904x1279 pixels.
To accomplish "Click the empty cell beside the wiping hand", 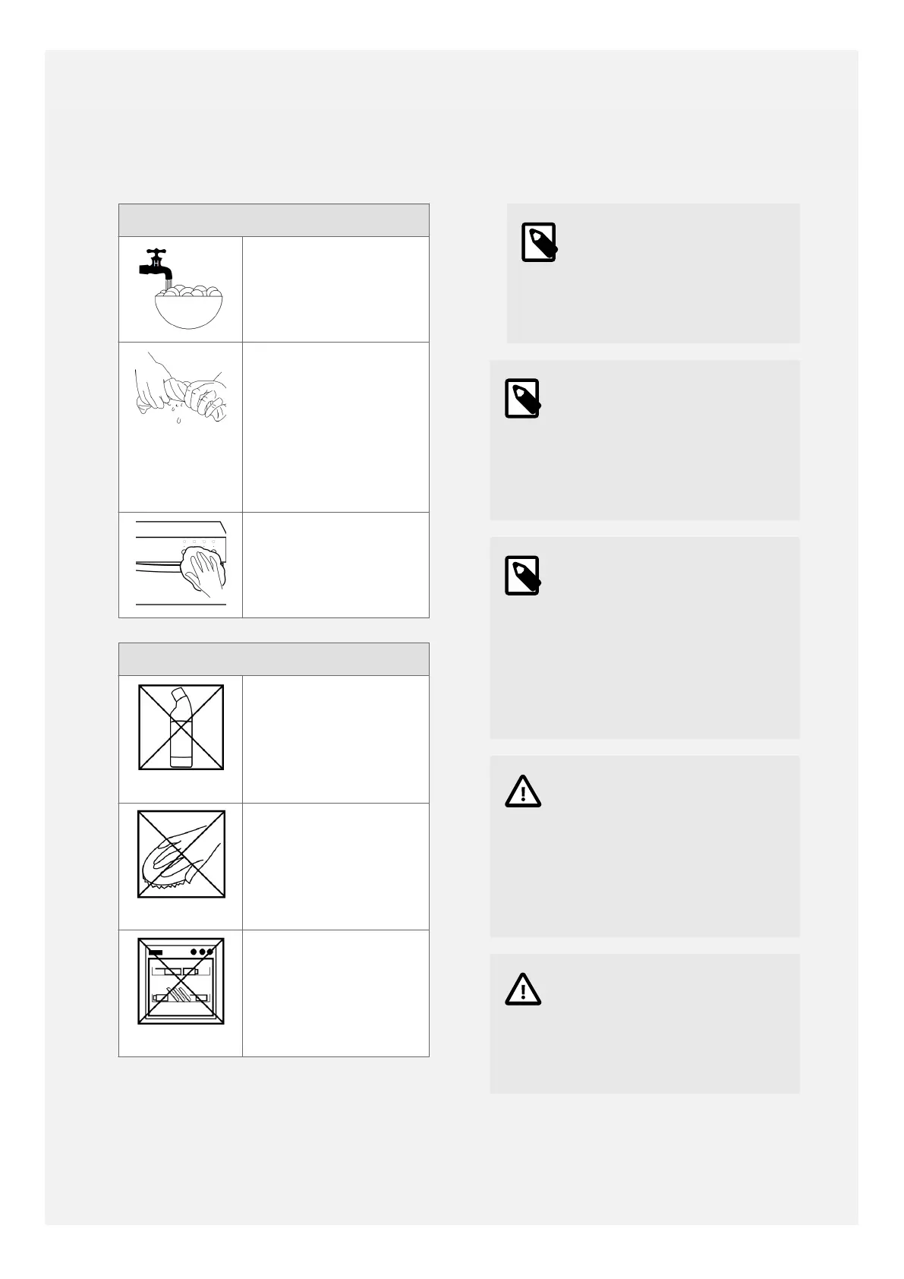I will pyautogui.click(x=335, y=565).
